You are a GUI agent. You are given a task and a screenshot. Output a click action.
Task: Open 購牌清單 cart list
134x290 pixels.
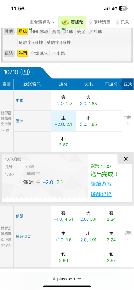tap(99, 22)
